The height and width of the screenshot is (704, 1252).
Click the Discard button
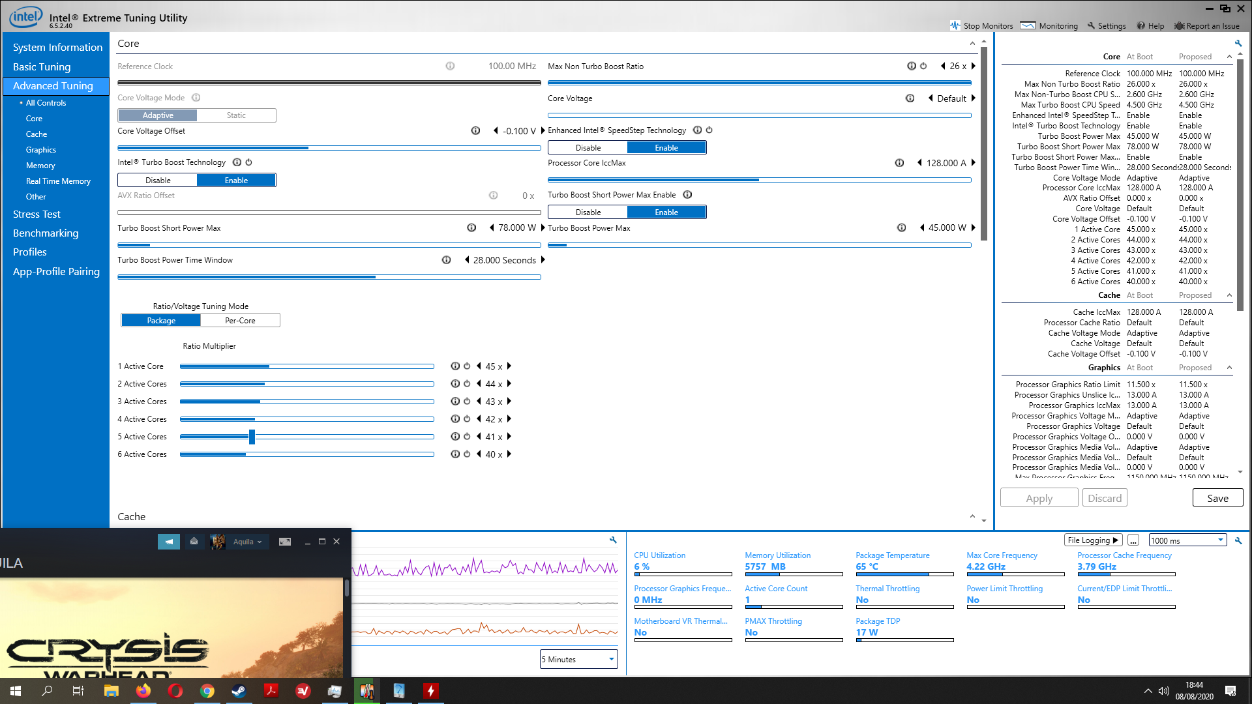coord(1105,498)
